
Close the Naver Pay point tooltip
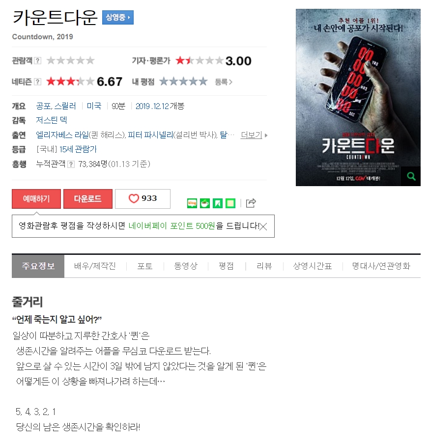[263, 226]
